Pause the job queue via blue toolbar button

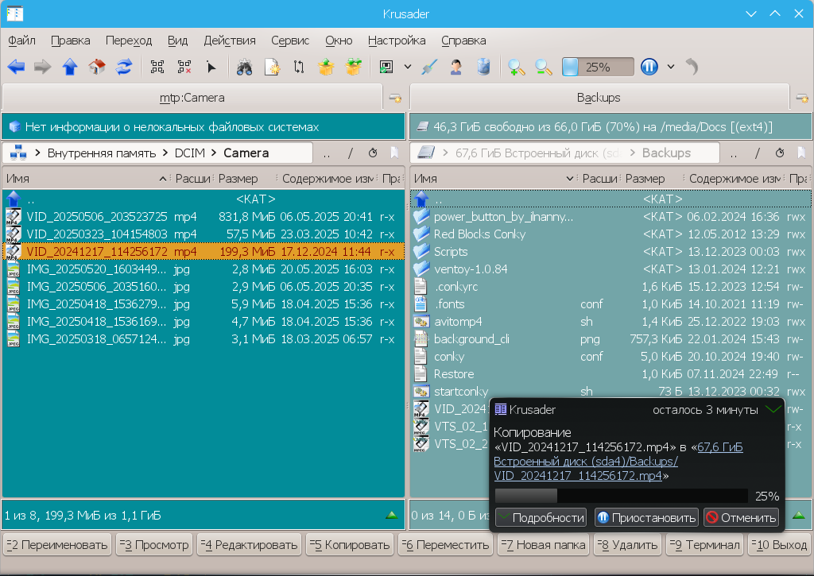[649, 68]
